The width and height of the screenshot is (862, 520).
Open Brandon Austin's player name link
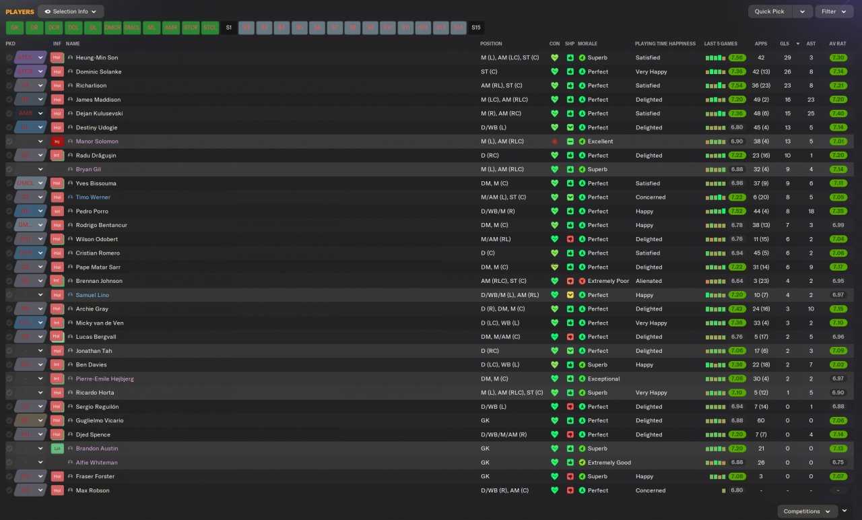tap(97, 449)
